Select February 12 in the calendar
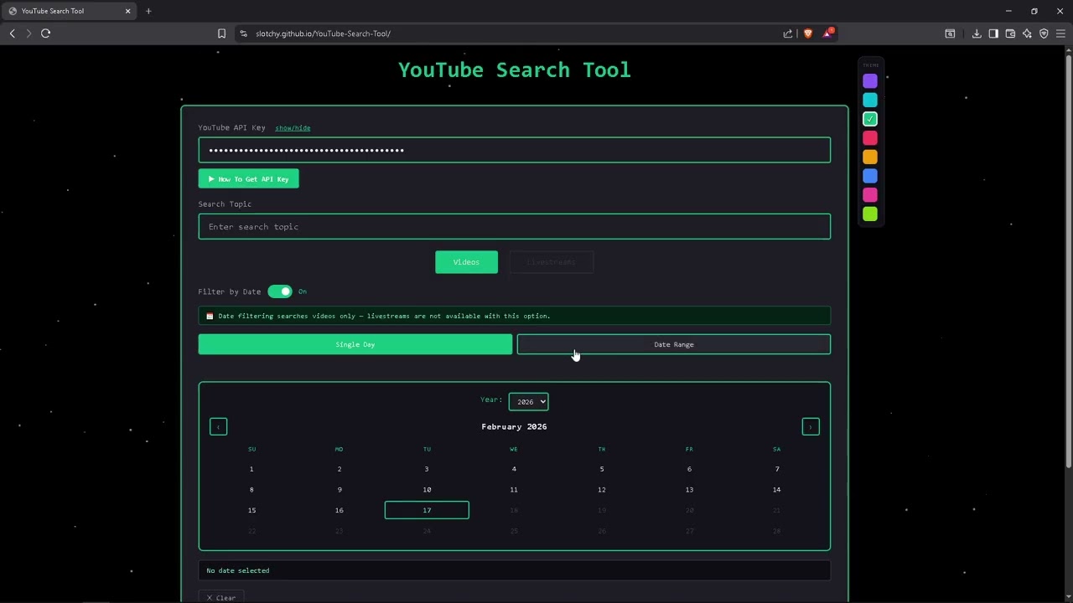This screenshot has width=1073, height=603. click(602, 490)
